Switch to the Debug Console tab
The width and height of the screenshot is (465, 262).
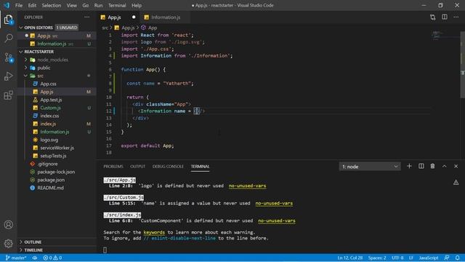pyautogui.click(x=168, y=167)
